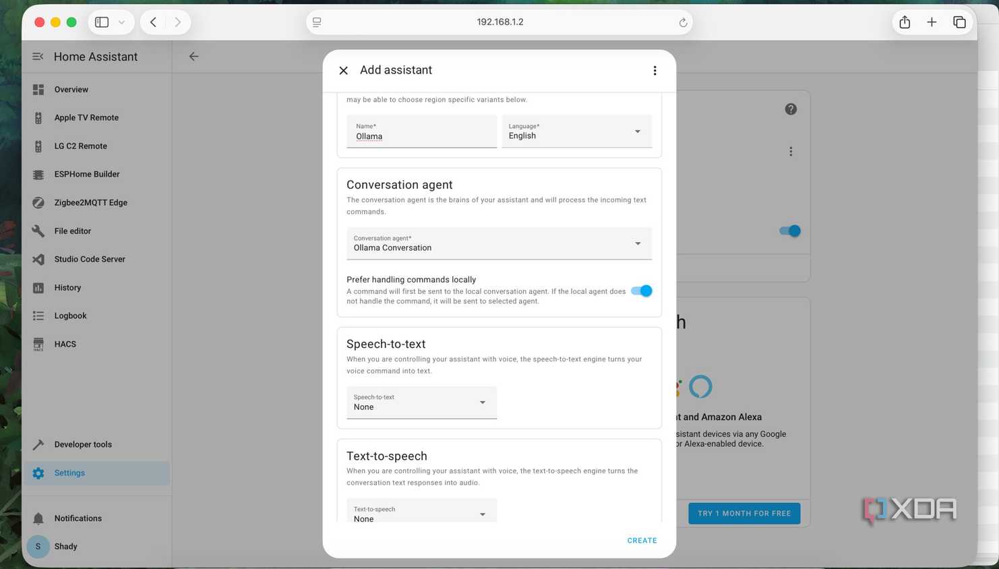The image size is (999, 569).
Task: Open Text-to-speech engine dropdown
Action: (421, 511)
